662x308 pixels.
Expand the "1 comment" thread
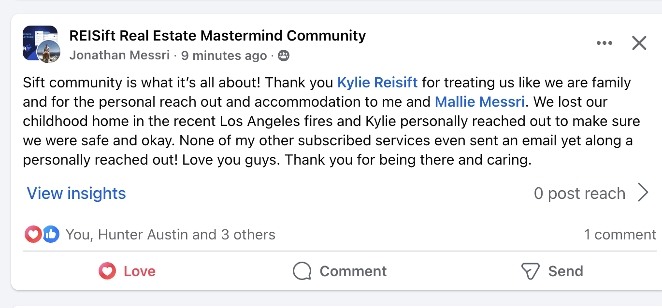620,235
